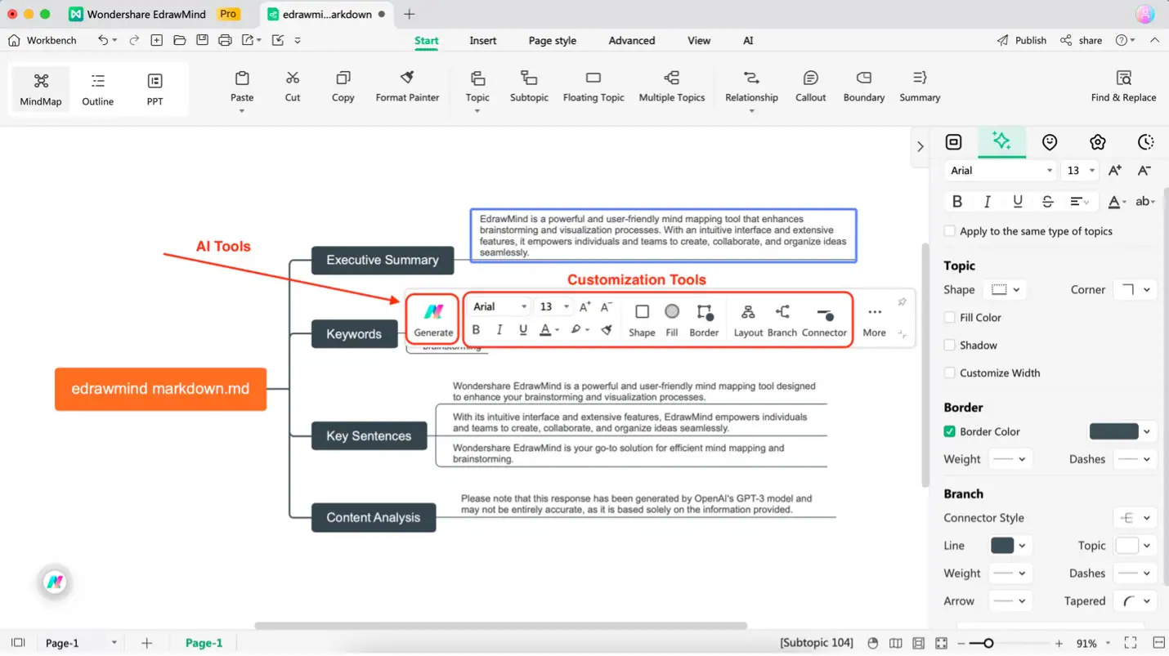Click the AI Generate button in floating toolbar
The width and height of the screenshot is (1169, 656).
point(433,319)
